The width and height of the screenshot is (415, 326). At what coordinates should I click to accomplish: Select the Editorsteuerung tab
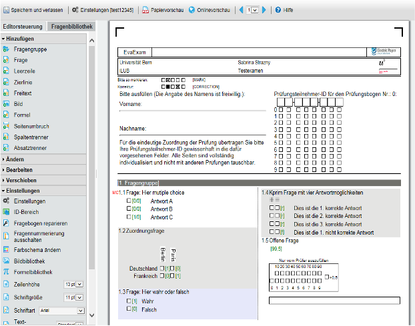click(x=23, y=27)
